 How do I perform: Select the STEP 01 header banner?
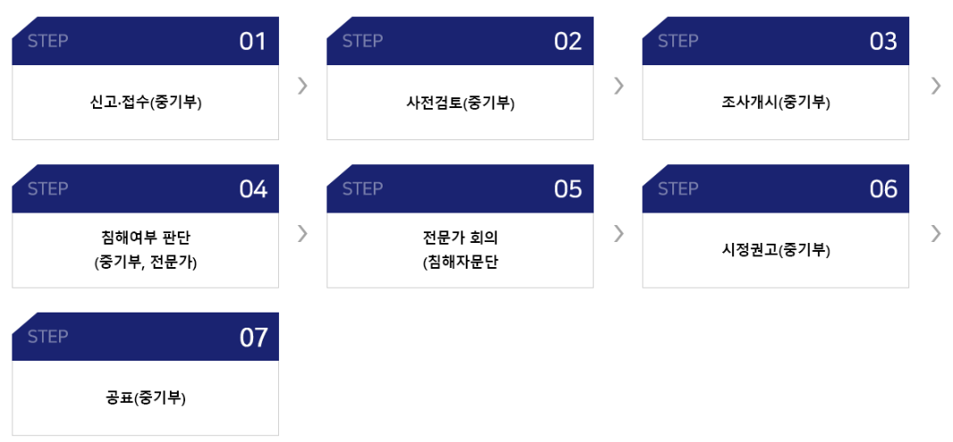[x=145, y=41]
